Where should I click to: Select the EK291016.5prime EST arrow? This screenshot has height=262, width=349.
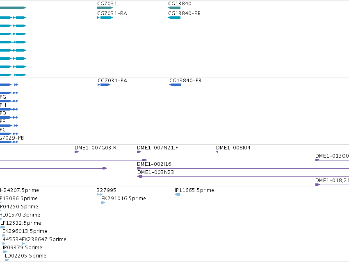coord(103,203)
